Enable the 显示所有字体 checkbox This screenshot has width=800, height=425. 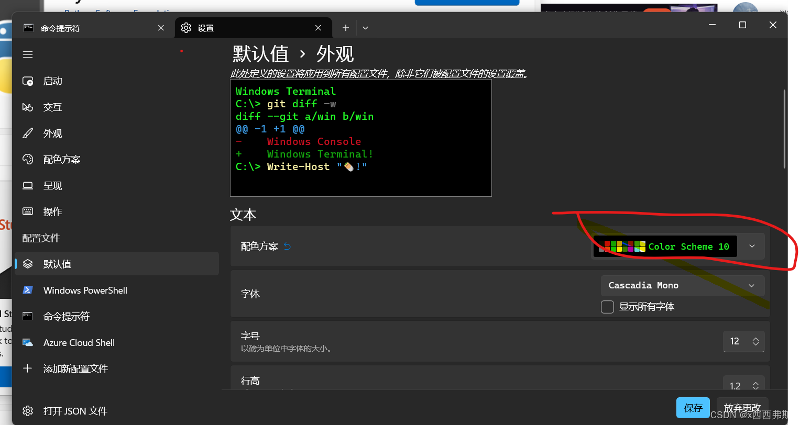[x=607, y=307]
